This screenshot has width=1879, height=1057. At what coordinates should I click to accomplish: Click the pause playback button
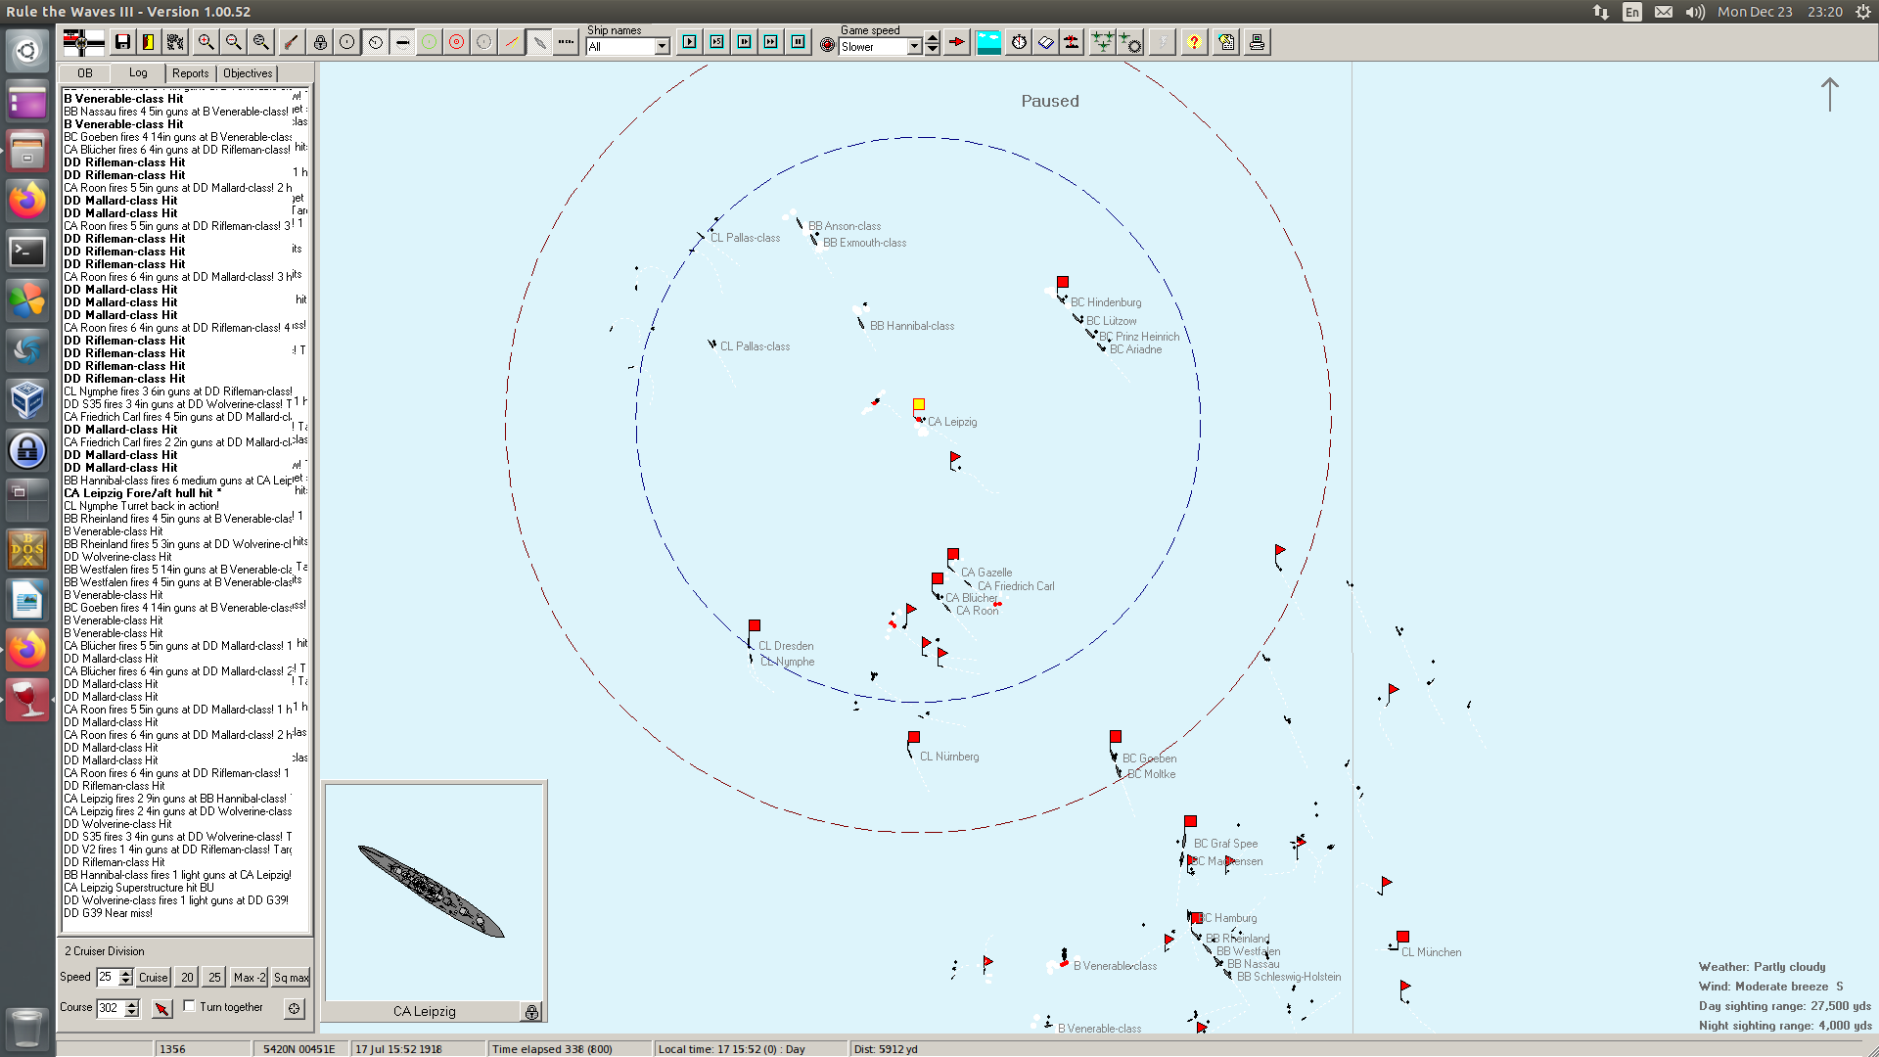798,42
